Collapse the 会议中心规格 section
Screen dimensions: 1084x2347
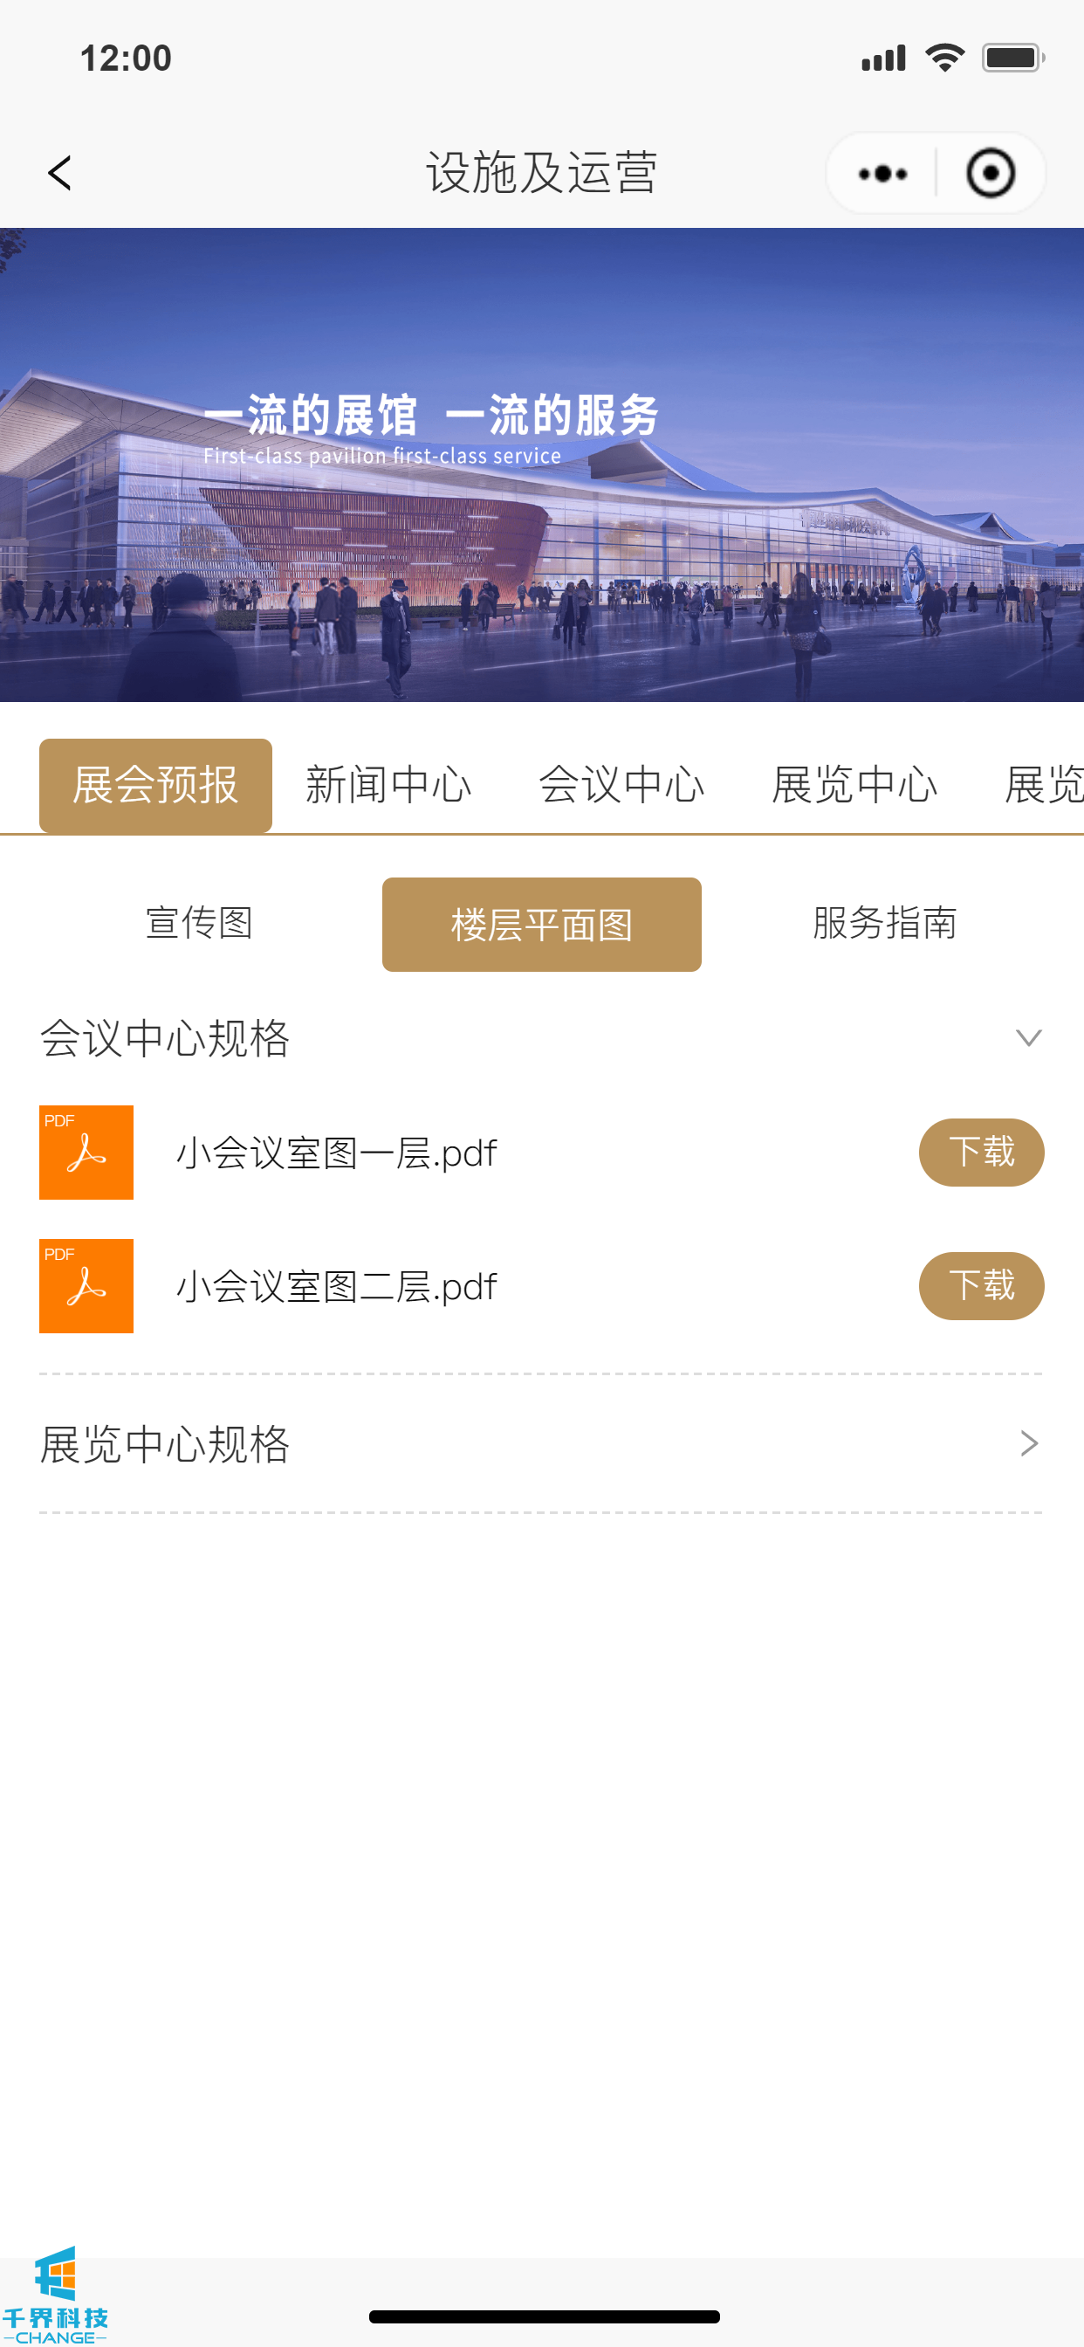(1028, 1038)
